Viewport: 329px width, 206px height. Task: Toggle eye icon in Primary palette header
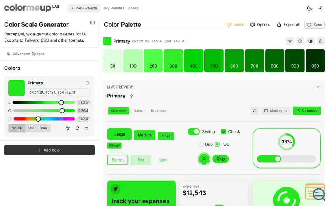coord(290,41)
